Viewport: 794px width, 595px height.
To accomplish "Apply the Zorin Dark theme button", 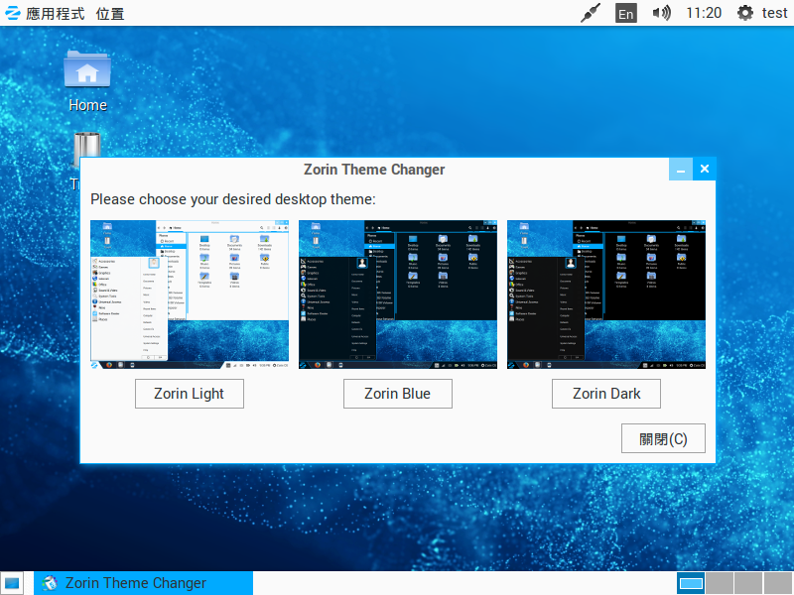I will pos(606,394).
